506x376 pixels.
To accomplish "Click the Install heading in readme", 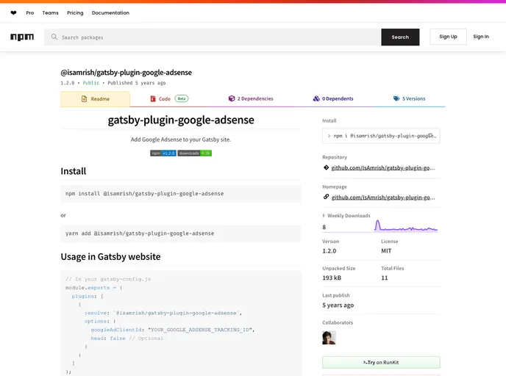I will [74, 171].
